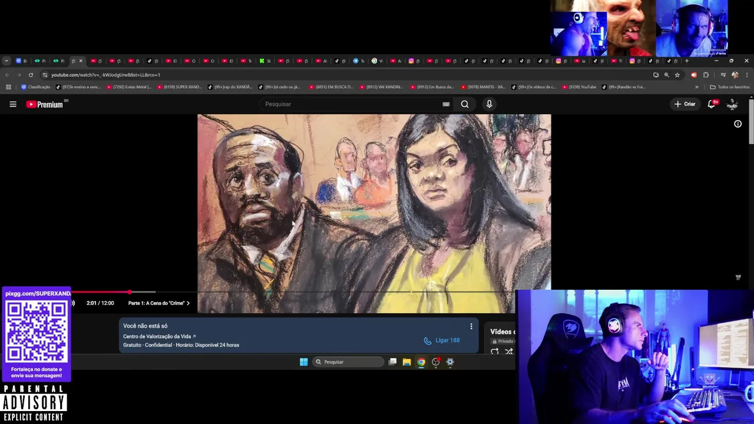
Task: Open the '(97)Te ensino a venc...' bookmark
Action: point(78,87)
